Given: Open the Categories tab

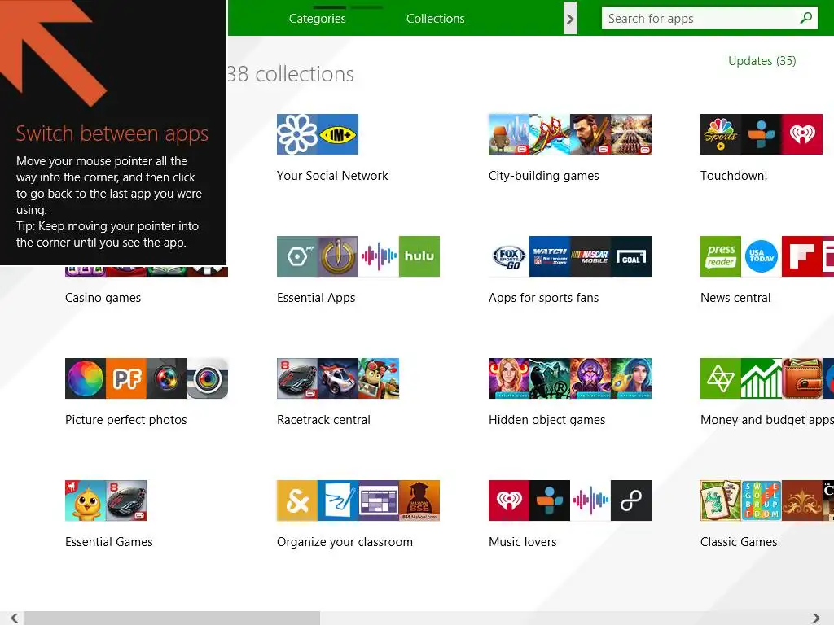Looking at the screenshot, I should coord(317,19).
